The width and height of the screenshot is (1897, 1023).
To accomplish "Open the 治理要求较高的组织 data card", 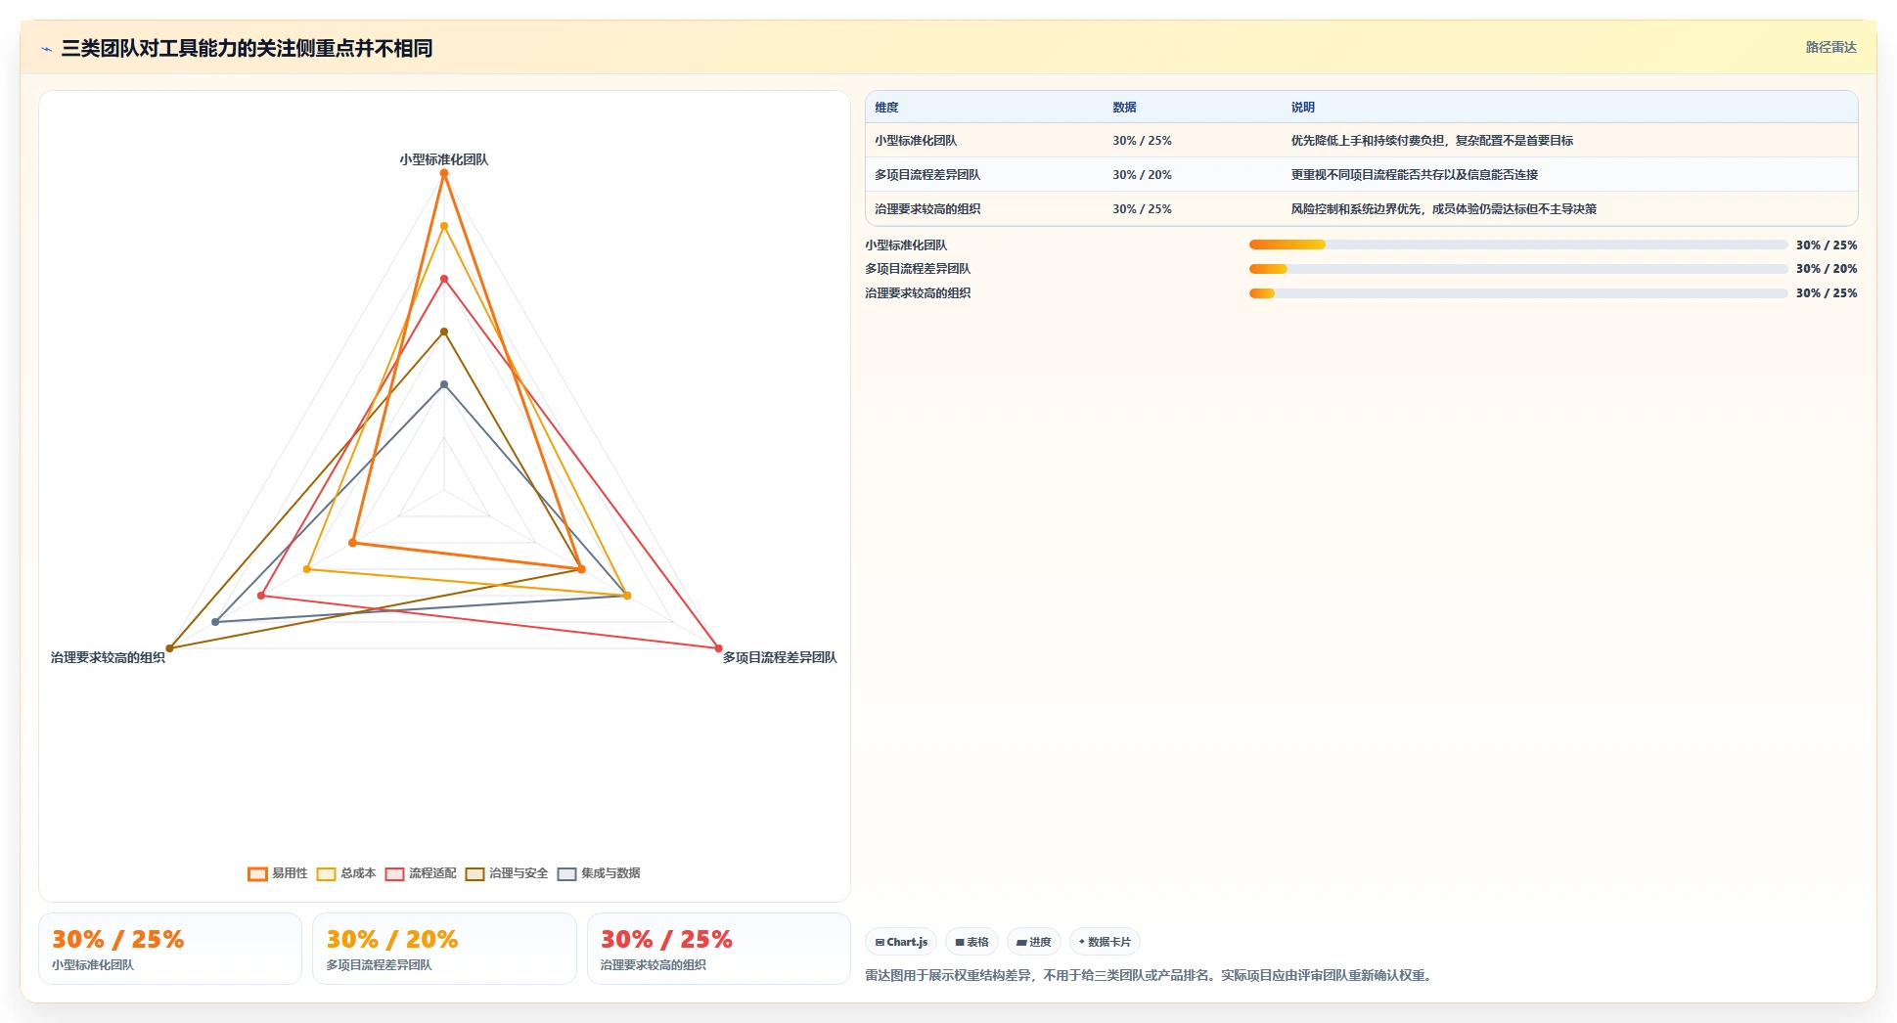I will point(719,949).
